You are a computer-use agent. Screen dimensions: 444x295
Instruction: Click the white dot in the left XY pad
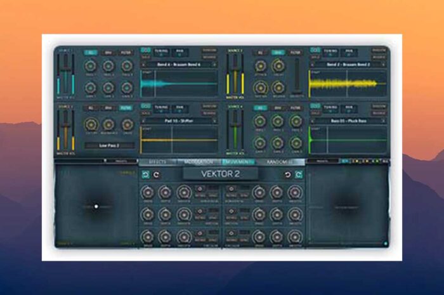coord(96,206)
